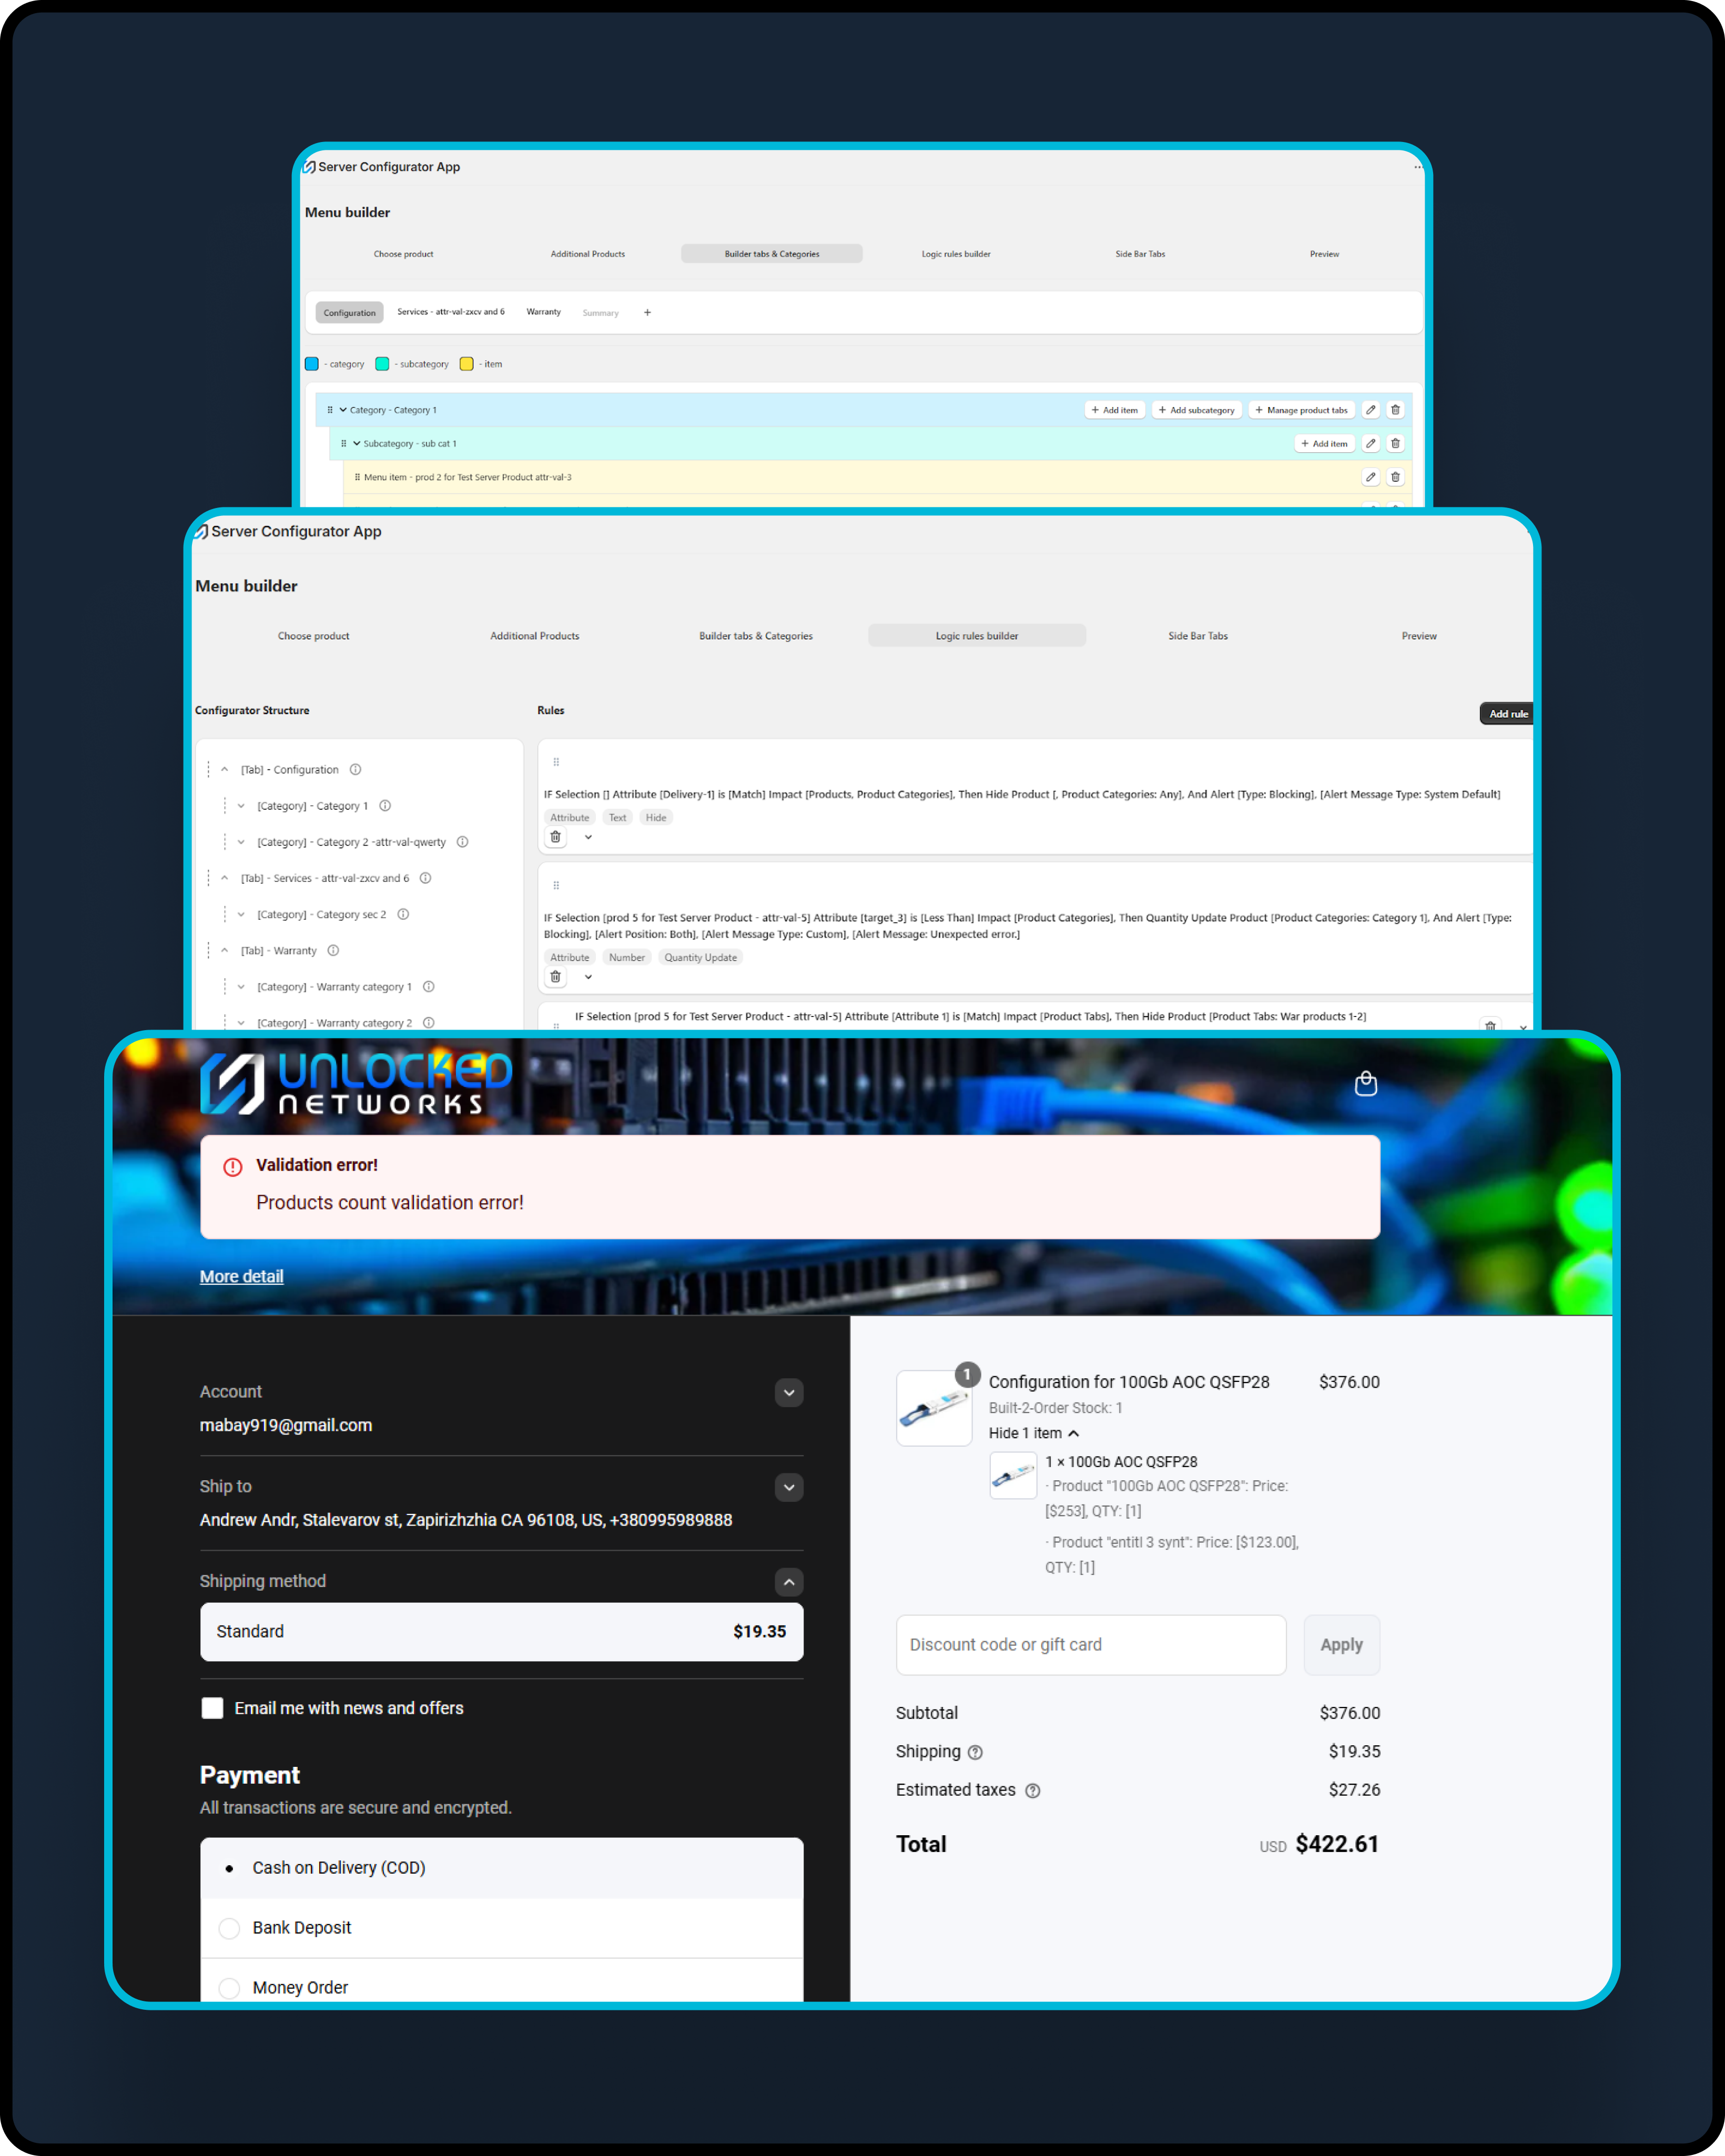Click the plus icon to add tab
This screenshot has height=2156, width=1725.
647,313
